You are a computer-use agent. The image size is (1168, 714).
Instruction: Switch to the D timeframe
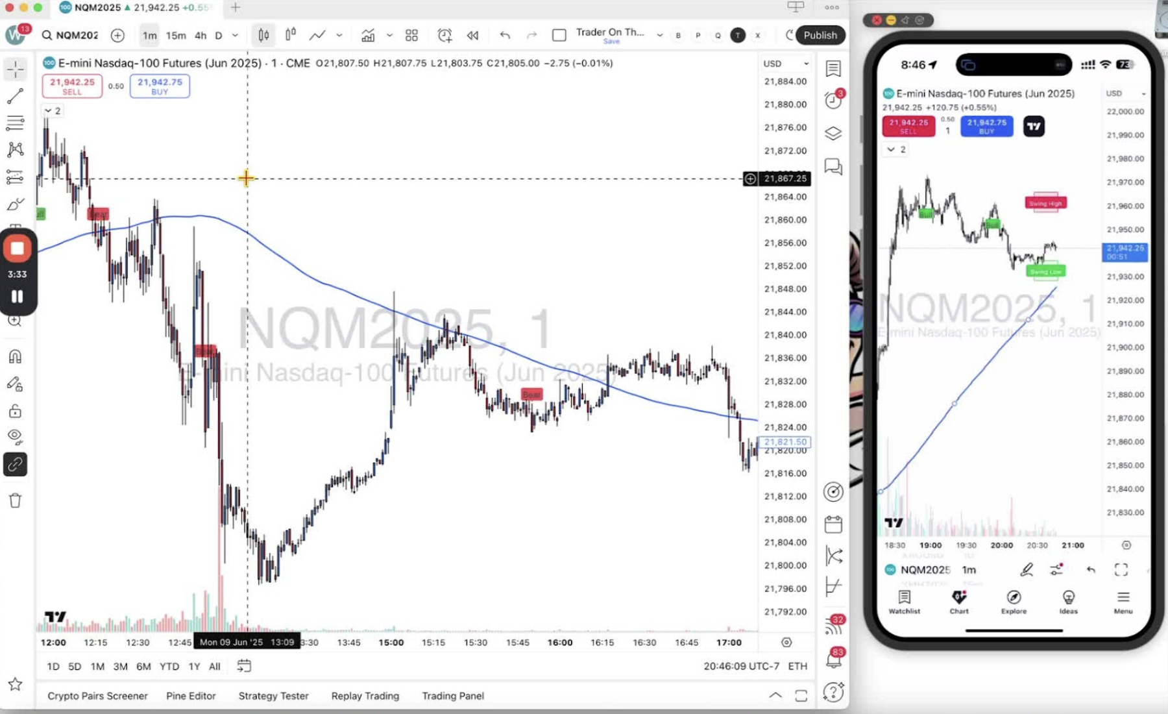click(x=219, y=35)
